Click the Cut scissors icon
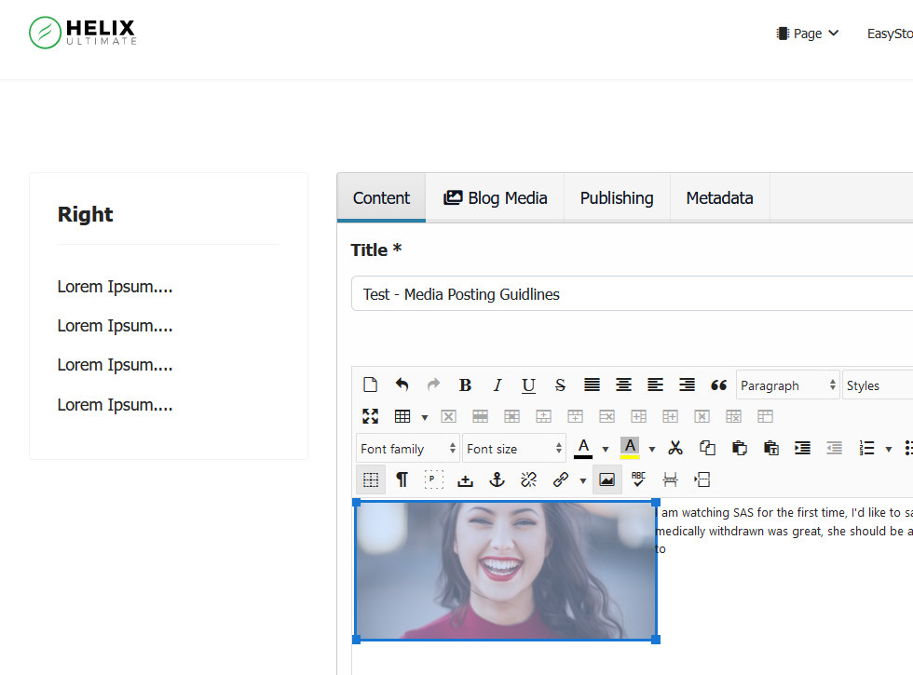913x675 pixels. click(675, 448)
